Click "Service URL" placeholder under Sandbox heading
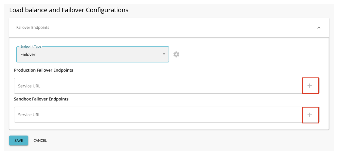Screen dimensions: 339x156 tap(29, 115)
